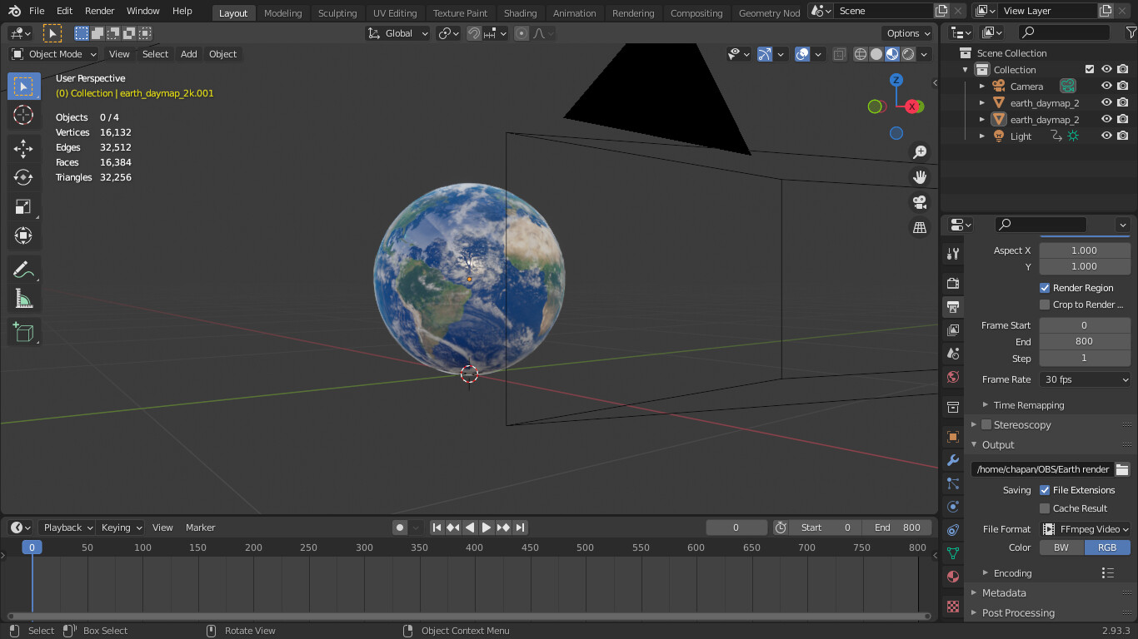The width and height of the screenshot is (1138, 639).
Task: Select the Move tool in toolbar
Action: 23,148
